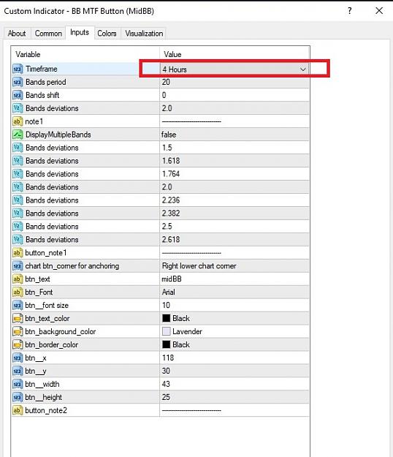Switch to the Colors tab
The image size is (393, 457).
(x=107, y=34)
